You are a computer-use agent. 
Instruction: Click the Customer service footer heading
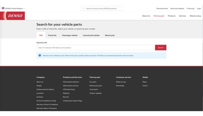[x=123, y=77]
